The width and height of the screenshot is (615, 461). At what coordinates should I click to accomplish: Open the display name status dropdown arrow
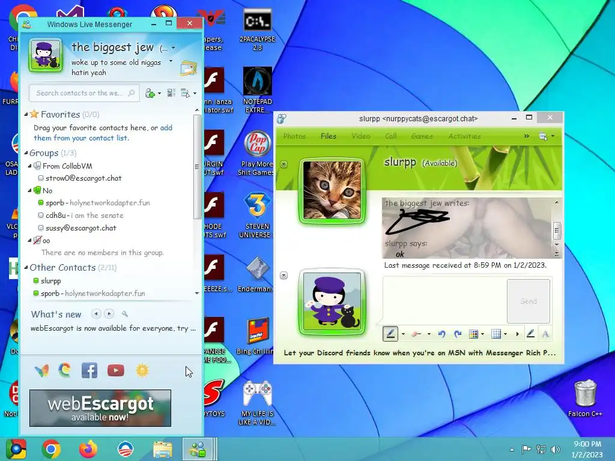[x=174, y=48]
